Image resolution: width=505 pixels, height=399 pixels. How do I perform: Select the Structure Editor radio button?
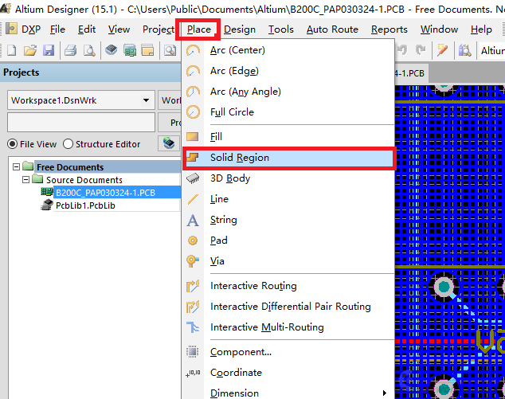point(68,144)
